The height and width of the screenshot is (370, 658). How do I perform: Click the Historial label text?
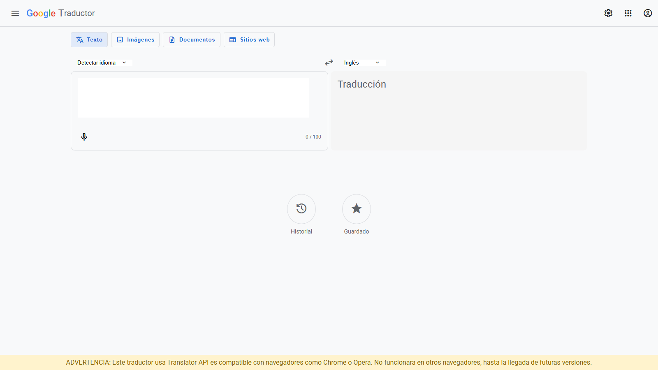[301, 231]
